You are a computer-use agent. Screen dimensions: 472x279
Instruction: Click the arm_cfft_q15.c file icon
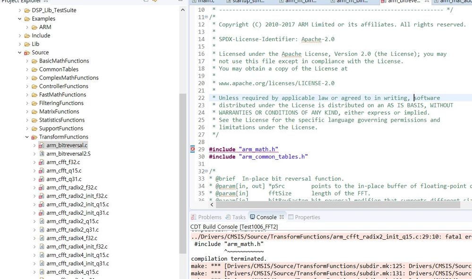[42, 171]
